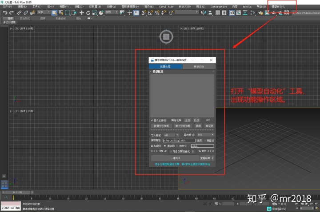Click the Select and Manipulate icon
This screenshot has height=212, width=320.
coord(130,13)
